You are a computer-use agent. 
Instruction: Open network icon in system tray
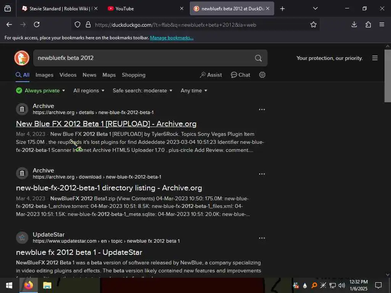coord(333,285)
